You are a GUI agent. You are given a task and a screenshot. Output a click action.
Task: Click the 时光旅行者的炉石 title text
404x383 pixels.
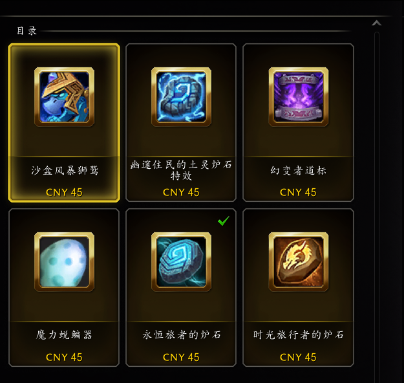299,334
